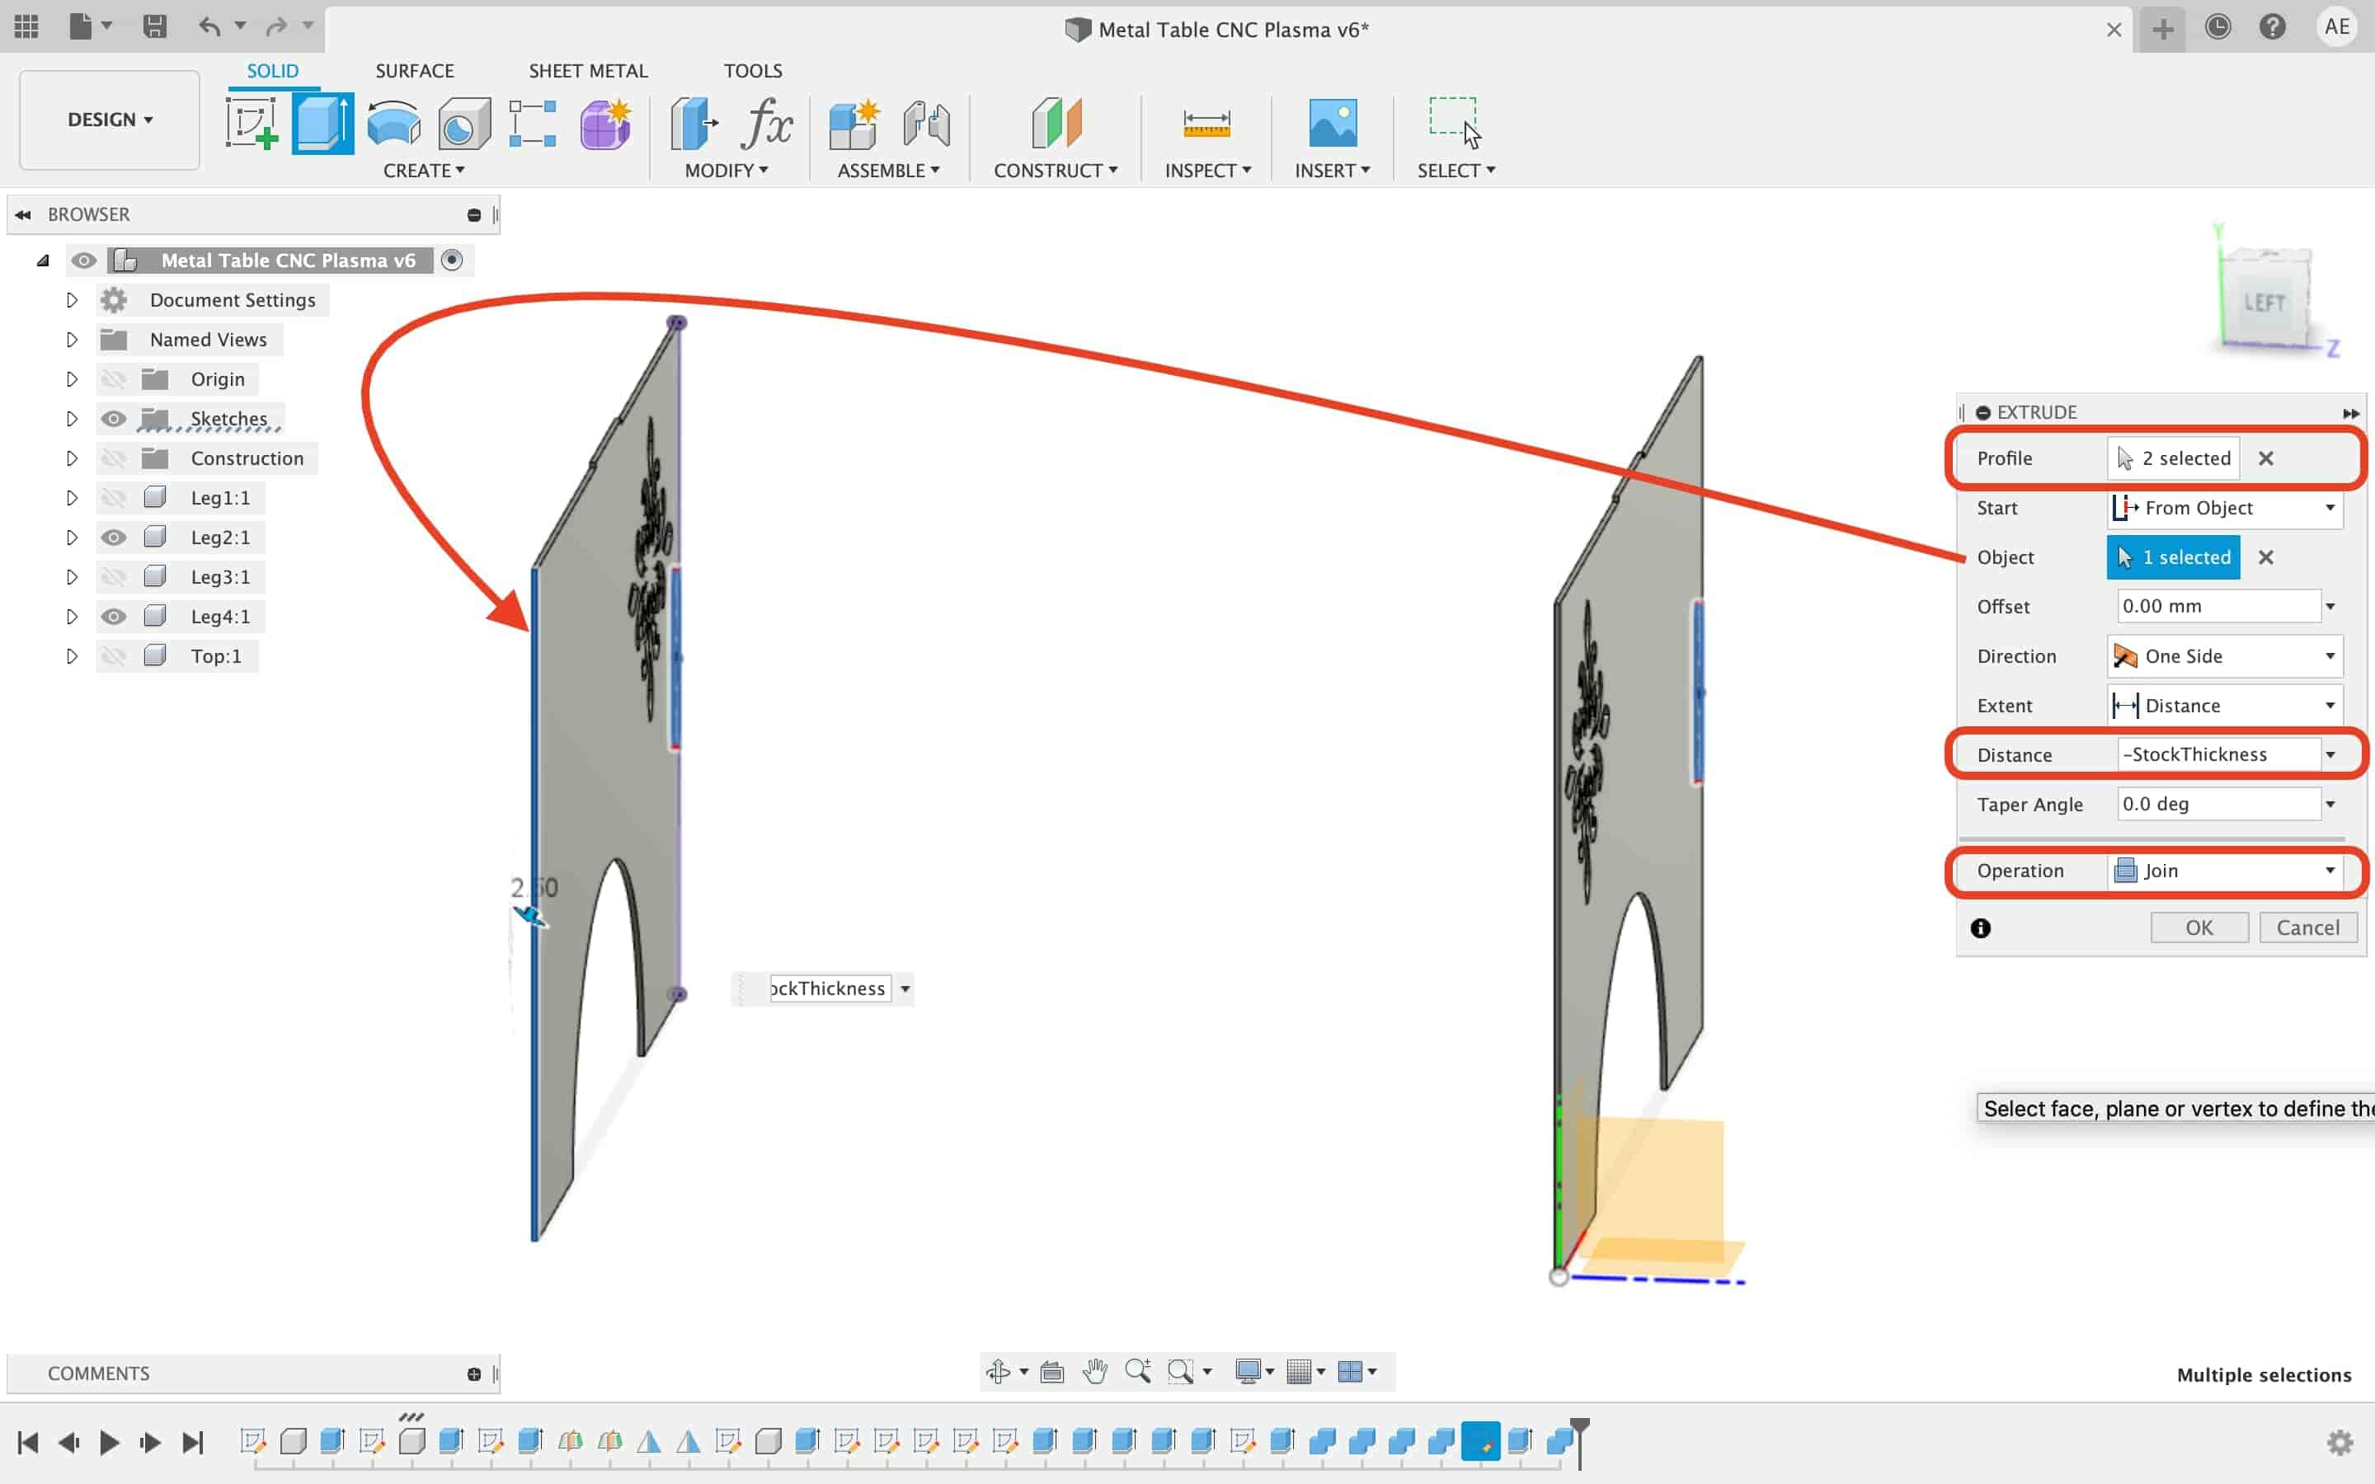2375x1484 pixels.
Task: Click the Redo arrow
Action: pyautogui.click(x=277, y=26)
